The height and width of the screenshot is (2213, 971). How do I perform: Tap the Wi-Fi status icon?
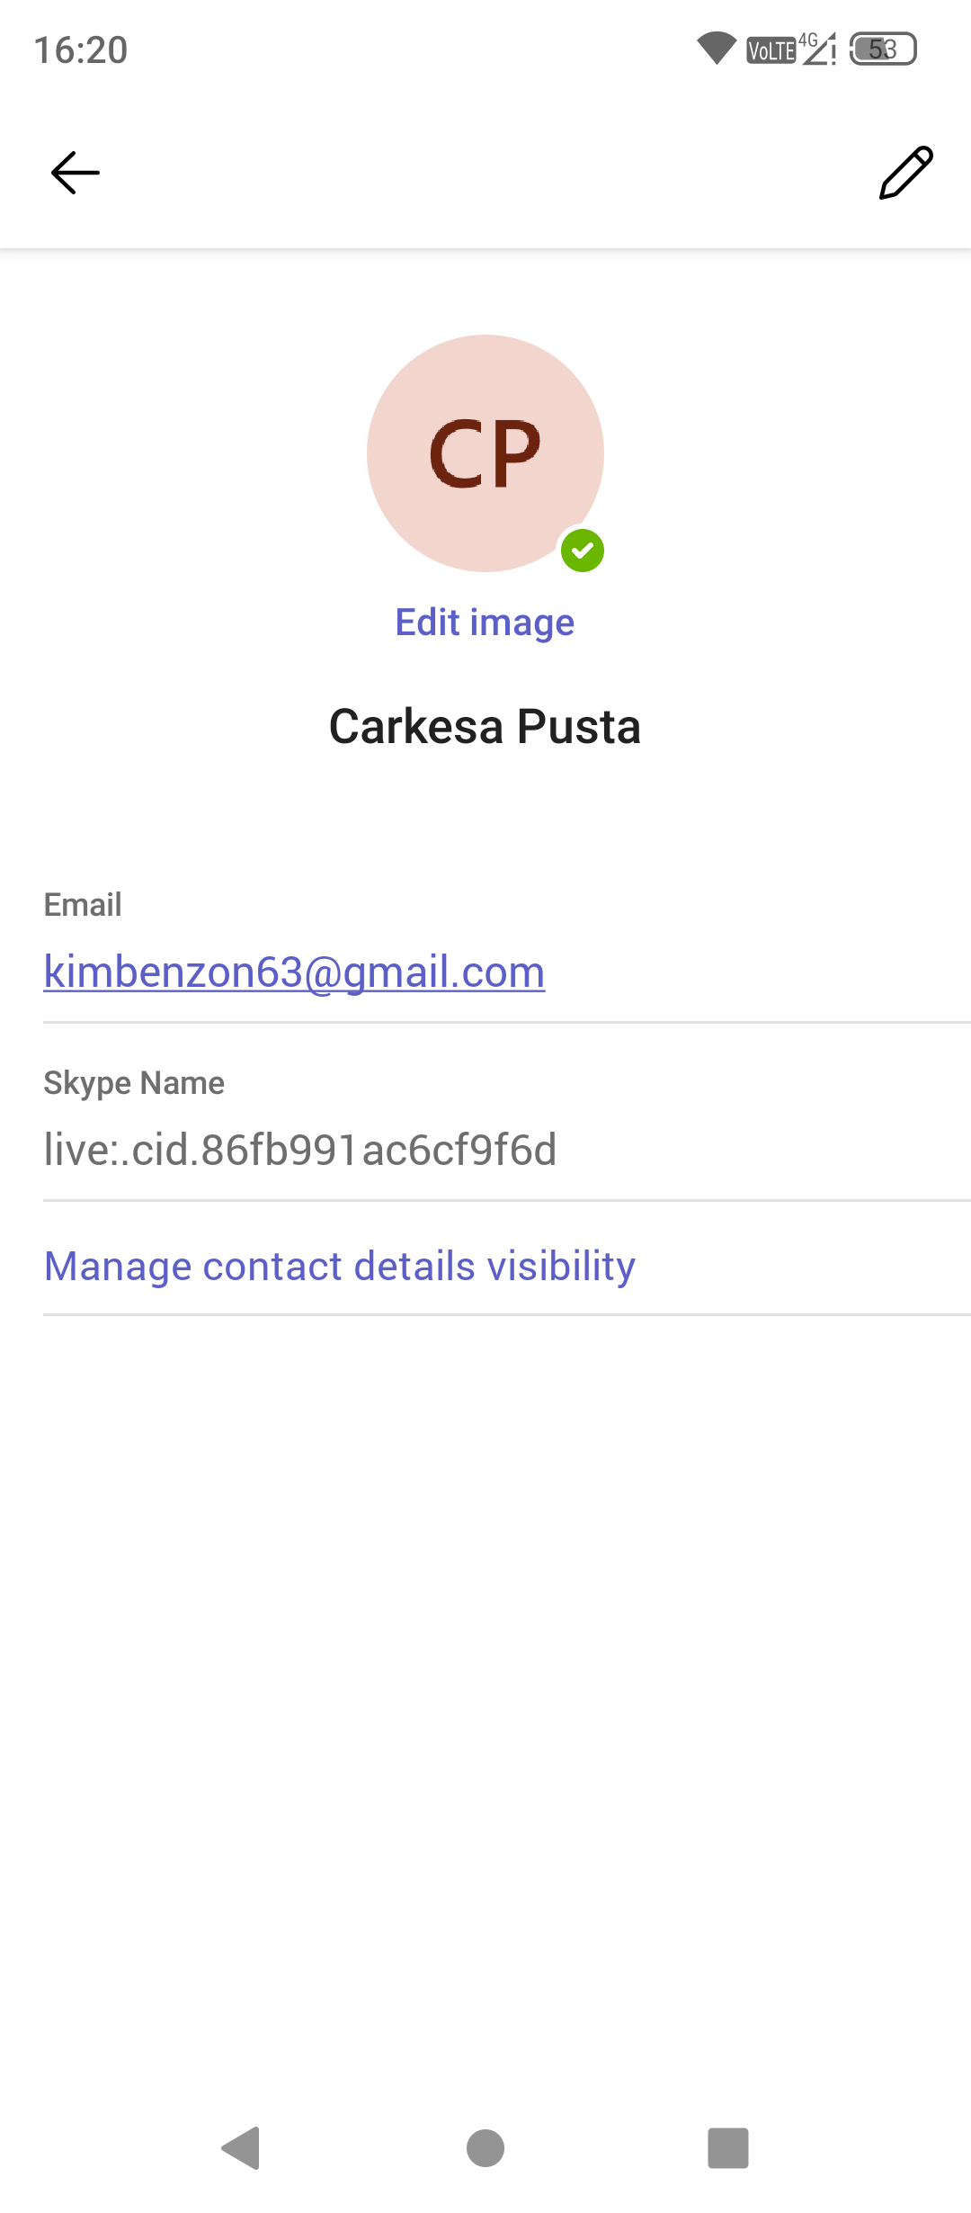pos(717,49)
